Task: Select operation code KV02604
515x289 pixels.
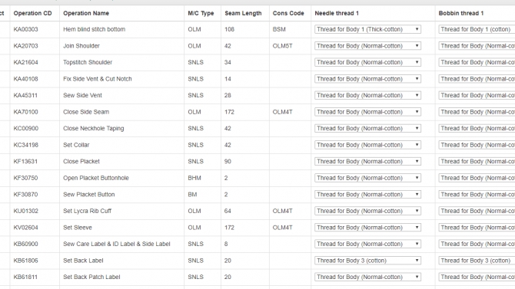Action: (x=25, y=228)
